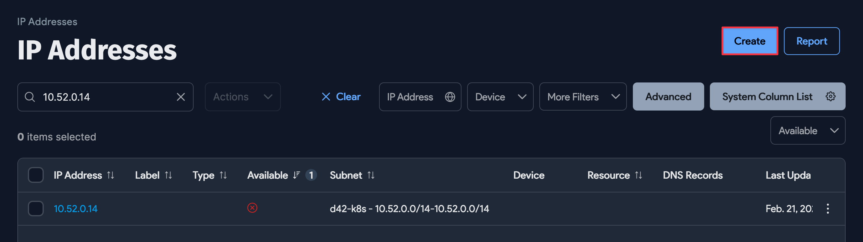This screenshot has height=242, width=863.
Task: Click the search magnifier icon
Action: point(30,97)
